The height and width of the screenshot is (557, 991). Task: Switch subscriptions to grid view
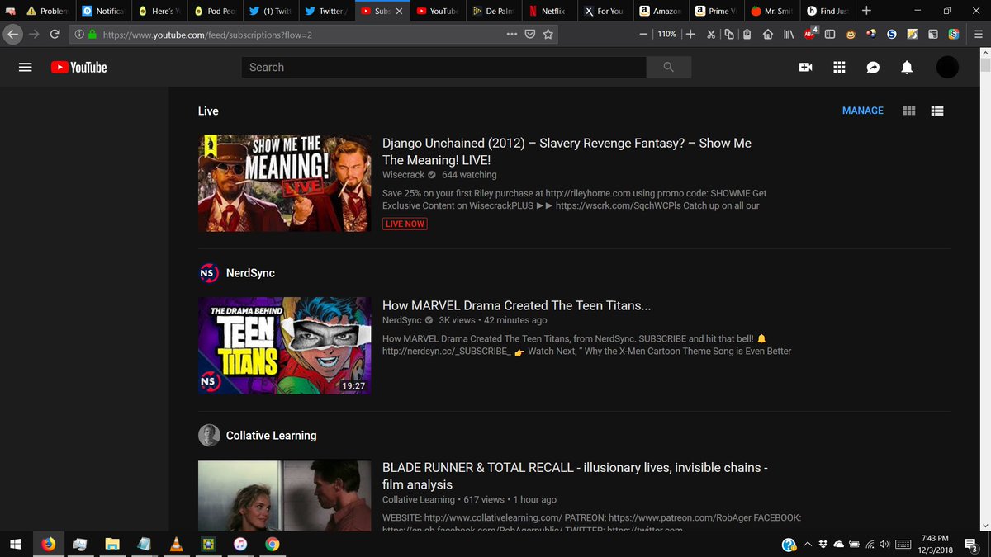pos(909,111)
